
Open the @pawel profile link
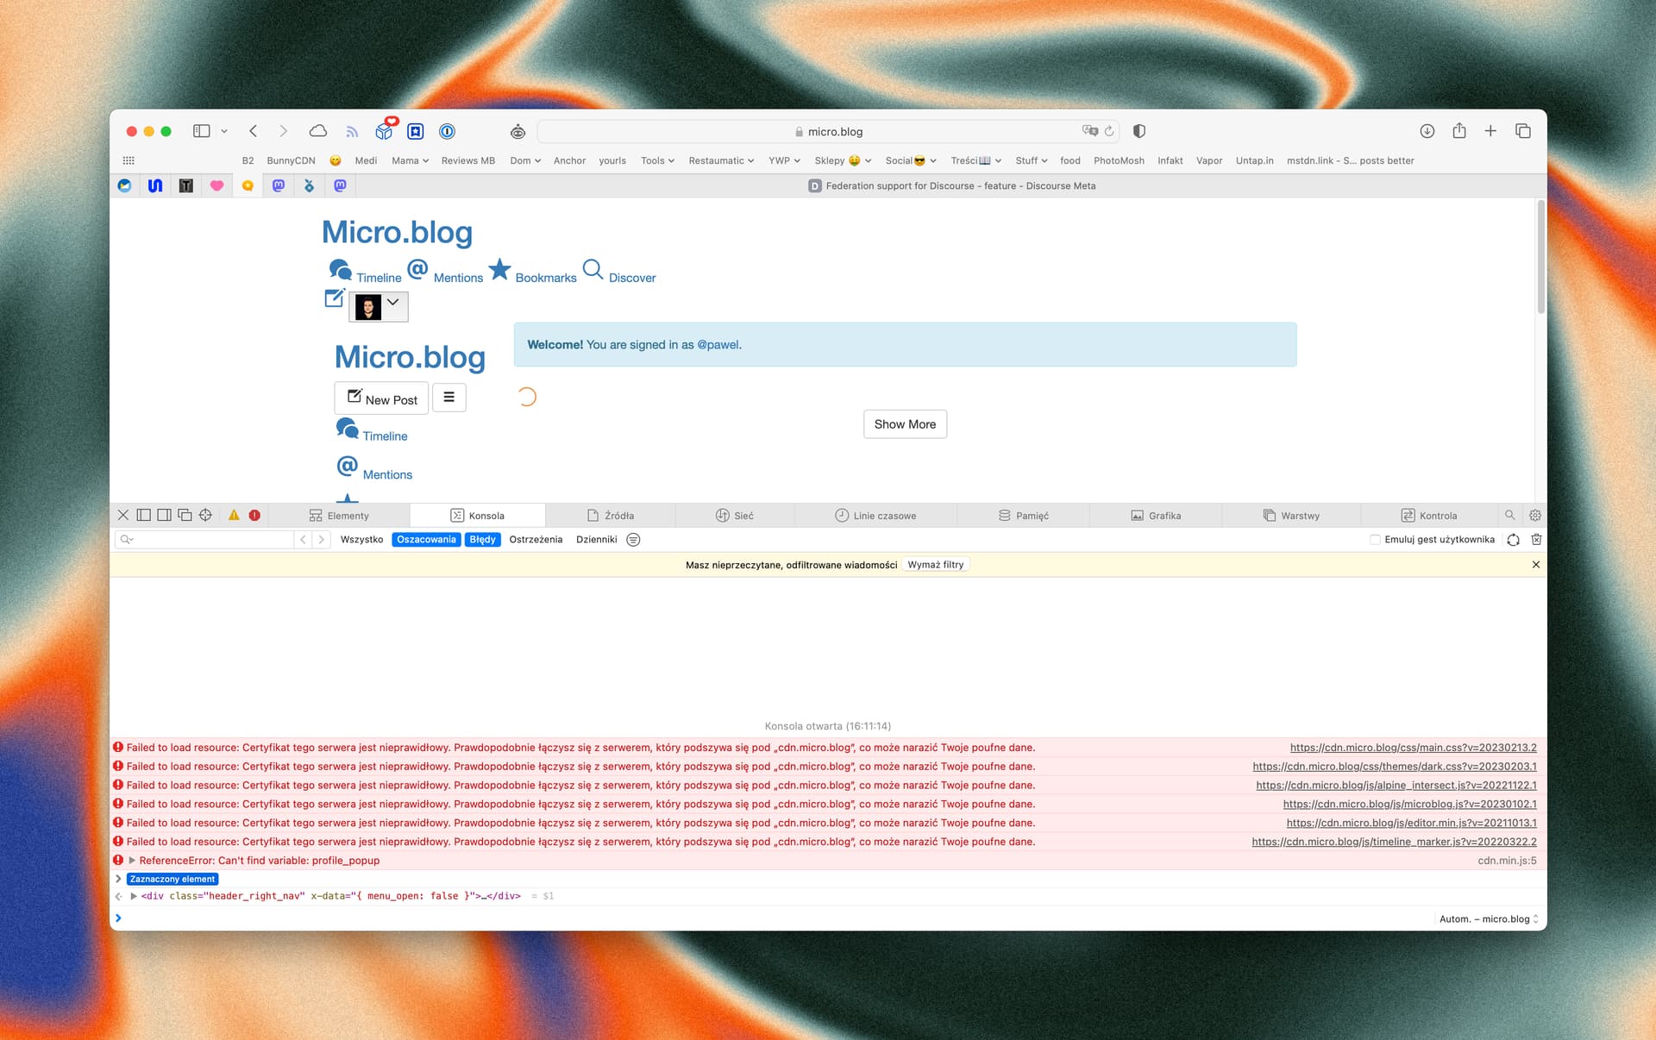point(718,345)
